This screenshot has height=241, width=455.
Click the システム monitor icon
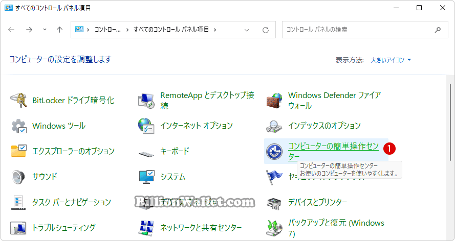146,177
